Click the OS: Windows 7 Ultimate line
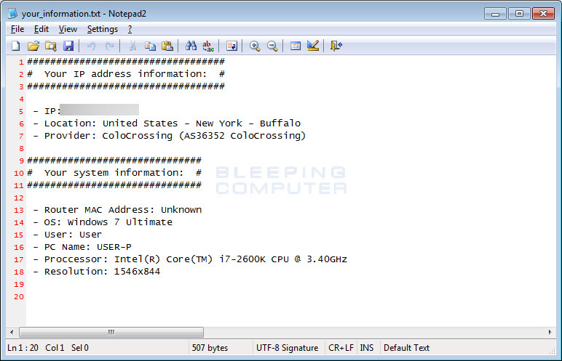 click(x=103, y=222)
